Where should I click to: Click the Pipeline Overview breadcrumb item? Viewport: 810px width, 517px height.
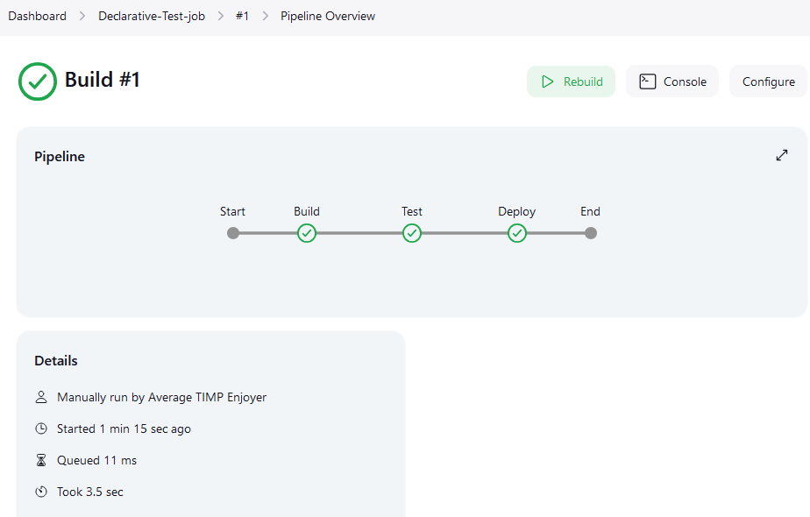[328, 16]
